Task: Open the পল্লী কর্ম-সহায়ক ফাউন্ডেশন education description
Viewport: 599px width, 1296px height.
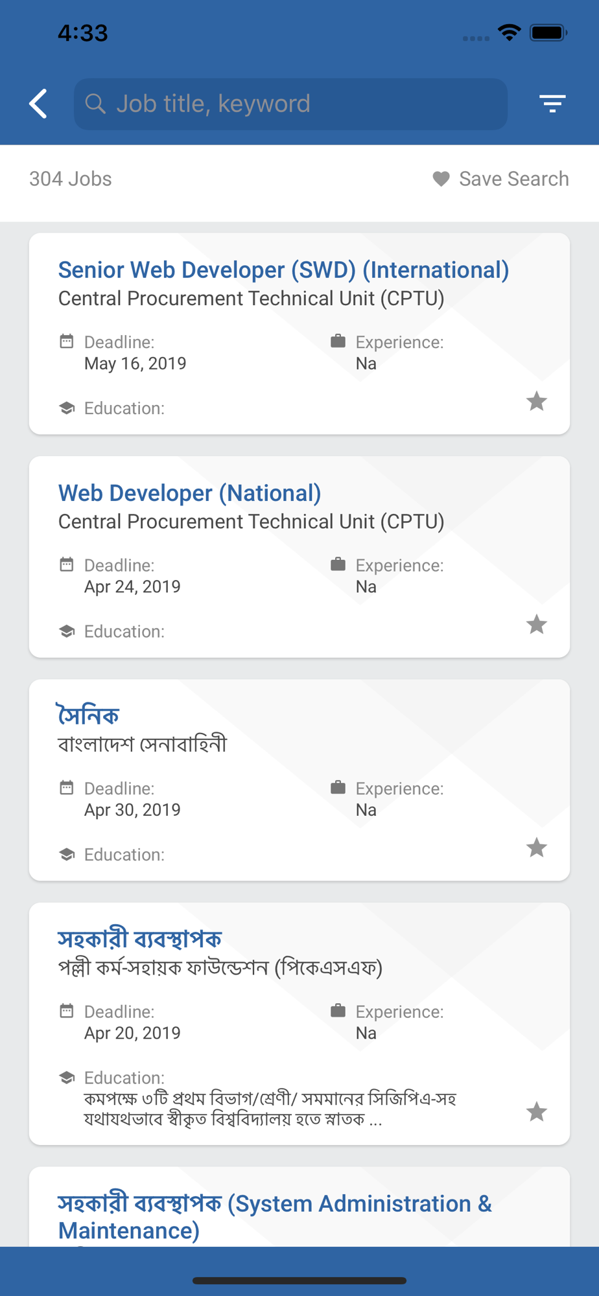Action: click(270, 1109)
